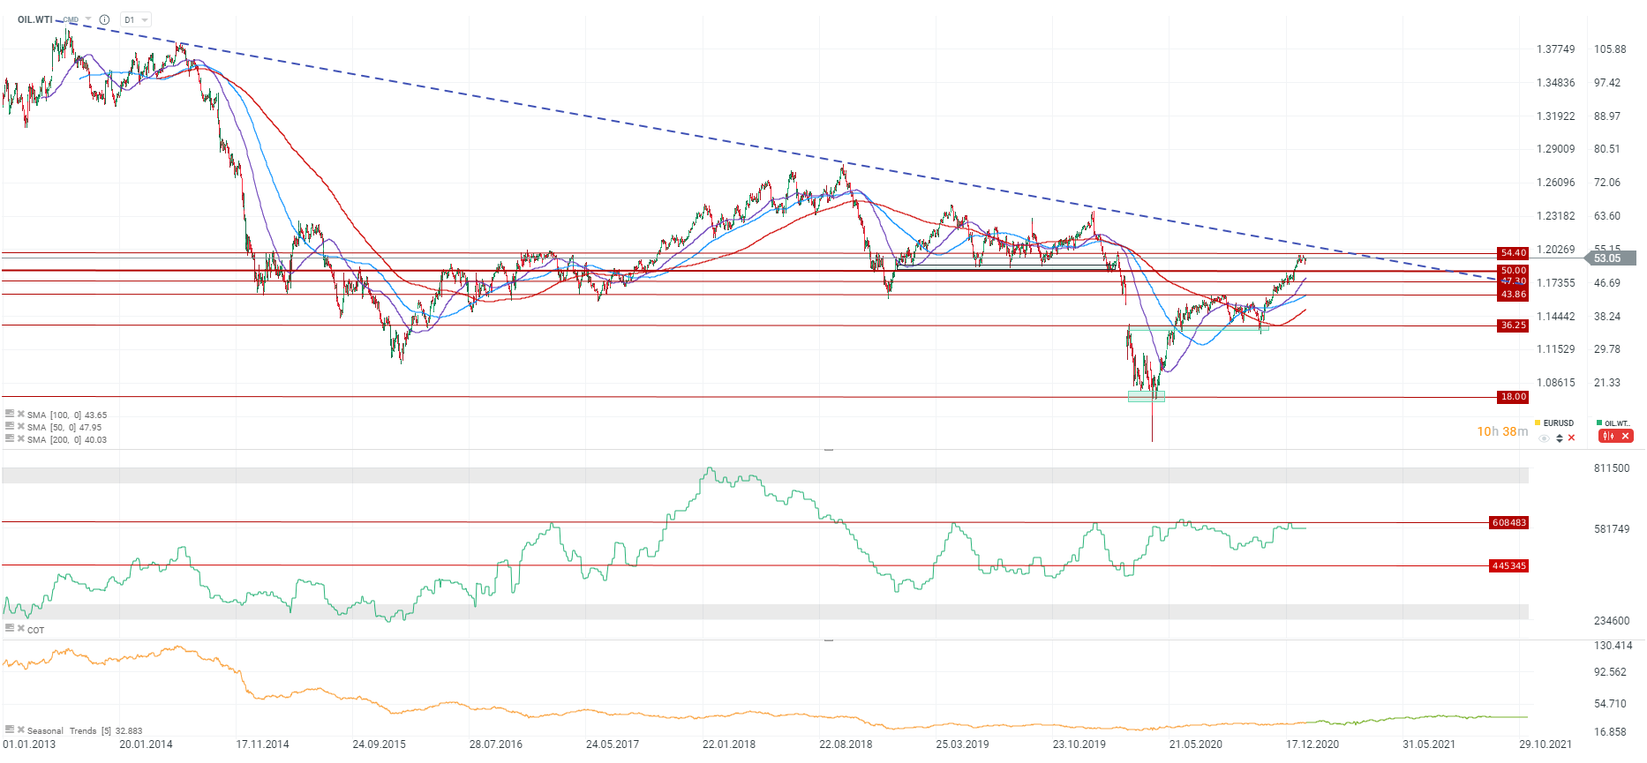Open settings for SMA 100 indicator

click(10, 414)
